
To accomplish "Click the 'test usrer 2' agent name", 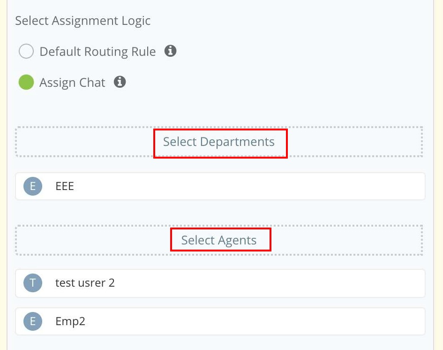I will coord(85,283).
